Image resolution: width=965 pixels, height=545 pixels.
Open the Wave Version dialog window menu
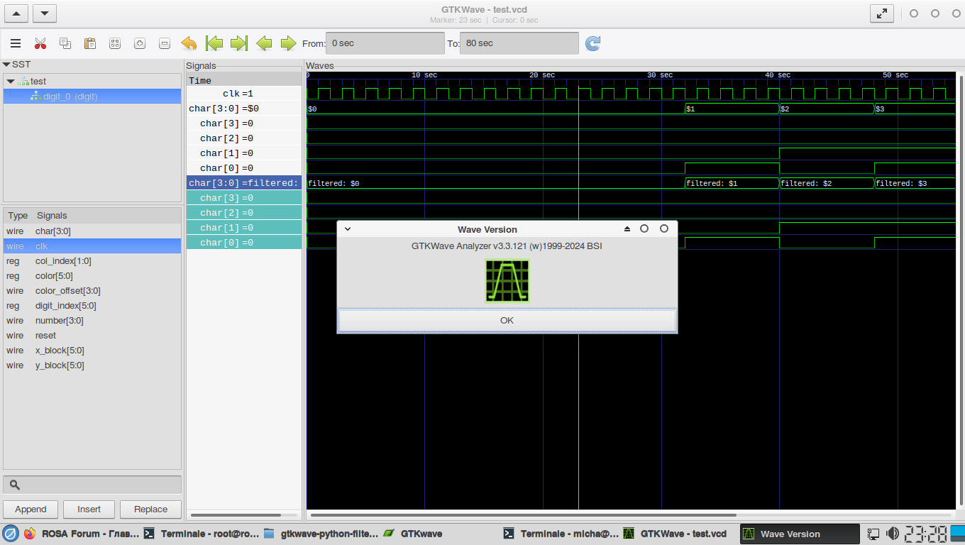point(348,229)
